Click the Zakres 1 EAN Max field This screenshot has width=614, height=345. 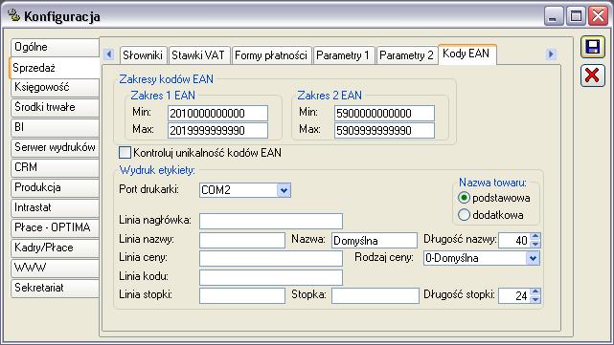click(218, 131)
